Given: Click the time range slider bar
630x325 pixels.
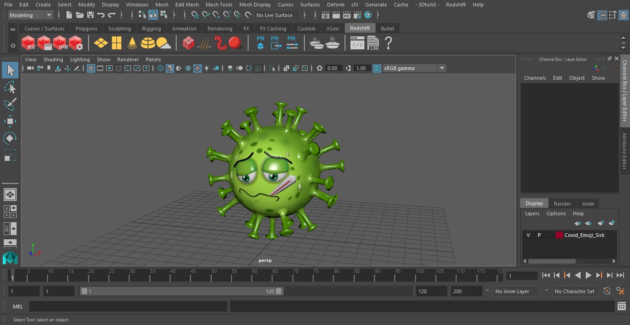Looking at the screenshot, I should tap(182, 291).
